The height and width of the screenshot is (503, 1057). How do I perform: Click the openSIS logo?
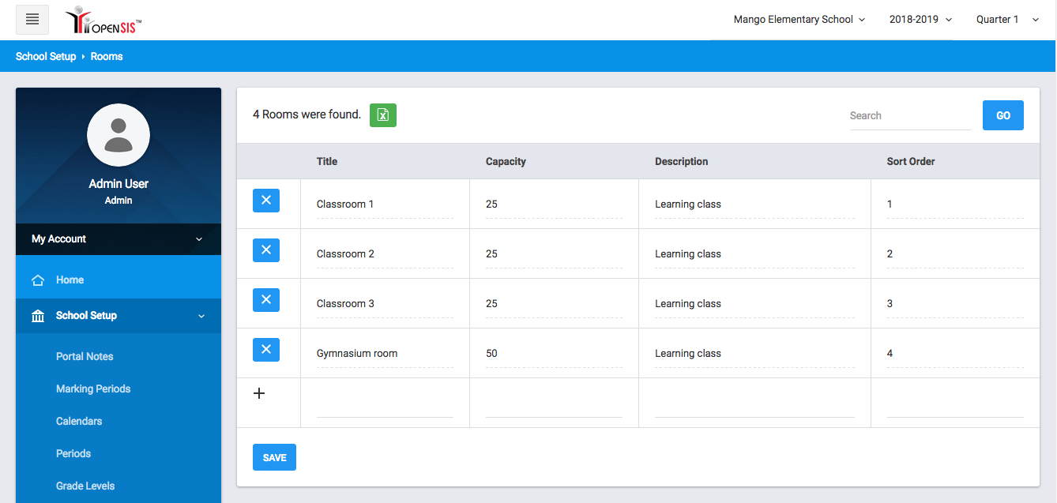pyautogui.click(x=103, y=21)
